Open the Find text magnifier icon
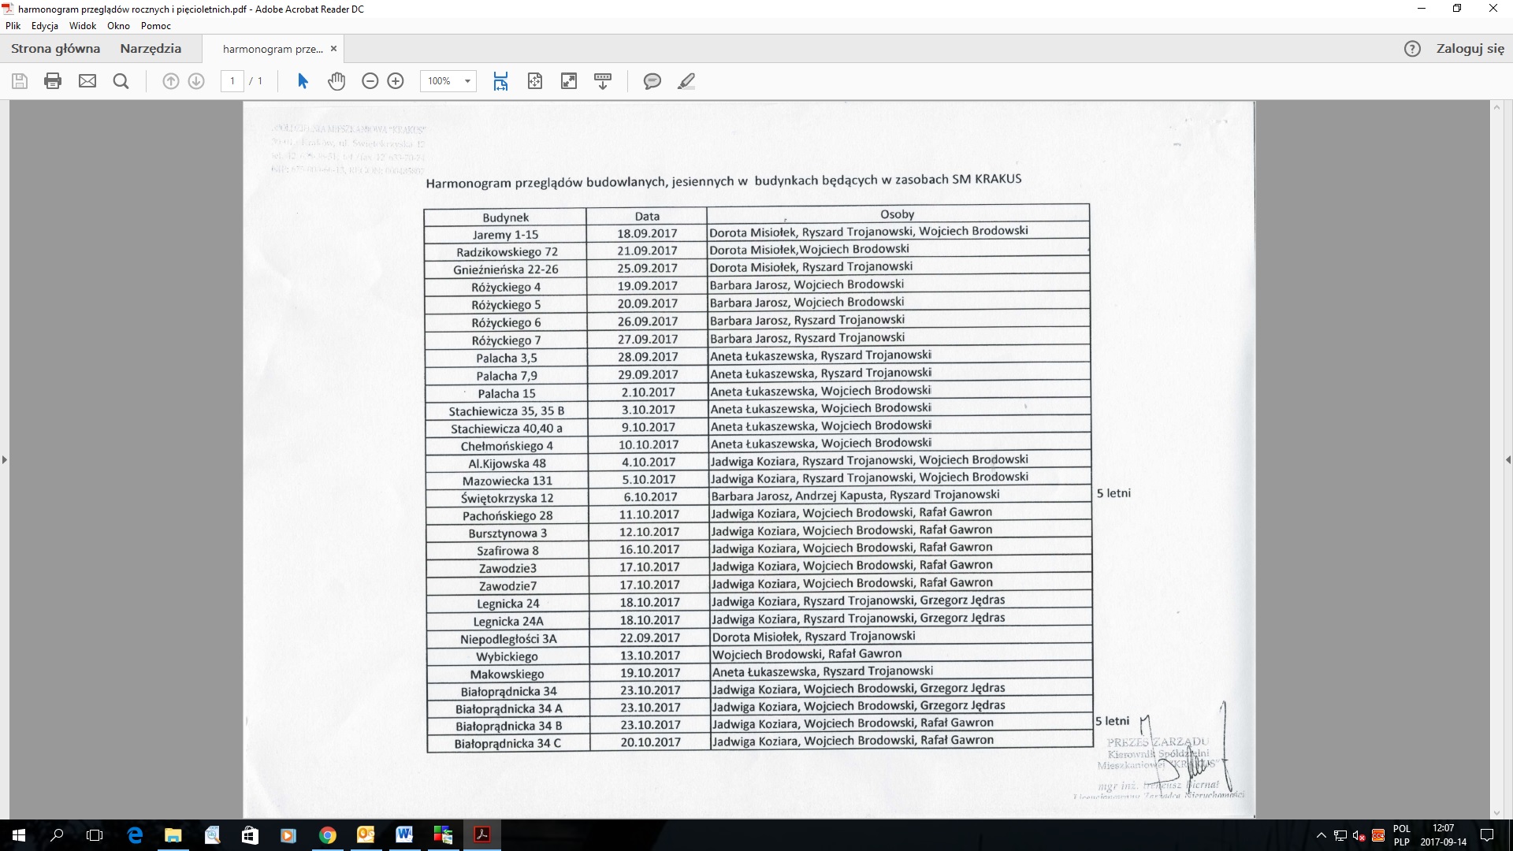Viewport: 1513px width, 851px height. click(121, 81)
